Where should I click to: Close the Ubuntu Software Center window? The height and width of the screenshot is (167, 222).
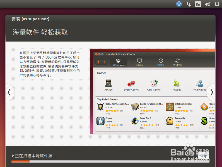pos(96,54)
